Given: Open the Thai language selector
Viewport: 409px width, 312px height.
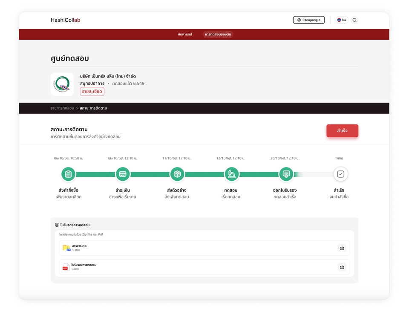Looking at the screenshot, I should (341, 20).
